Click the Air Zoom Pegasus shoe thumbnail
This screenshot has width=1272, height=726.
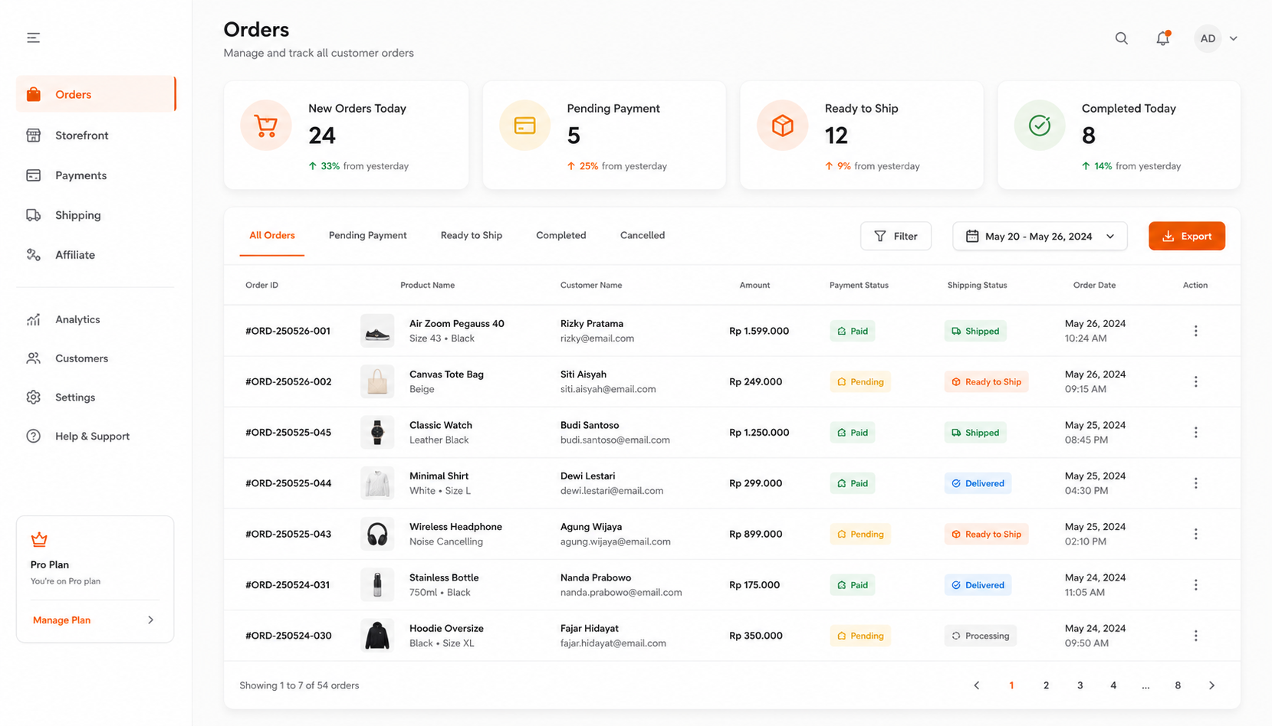click(377, 331)
